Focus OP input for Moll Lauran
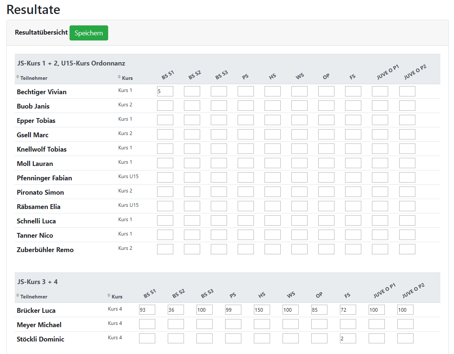454x354 pixels. pyautogui.click(x=326, y=163)
